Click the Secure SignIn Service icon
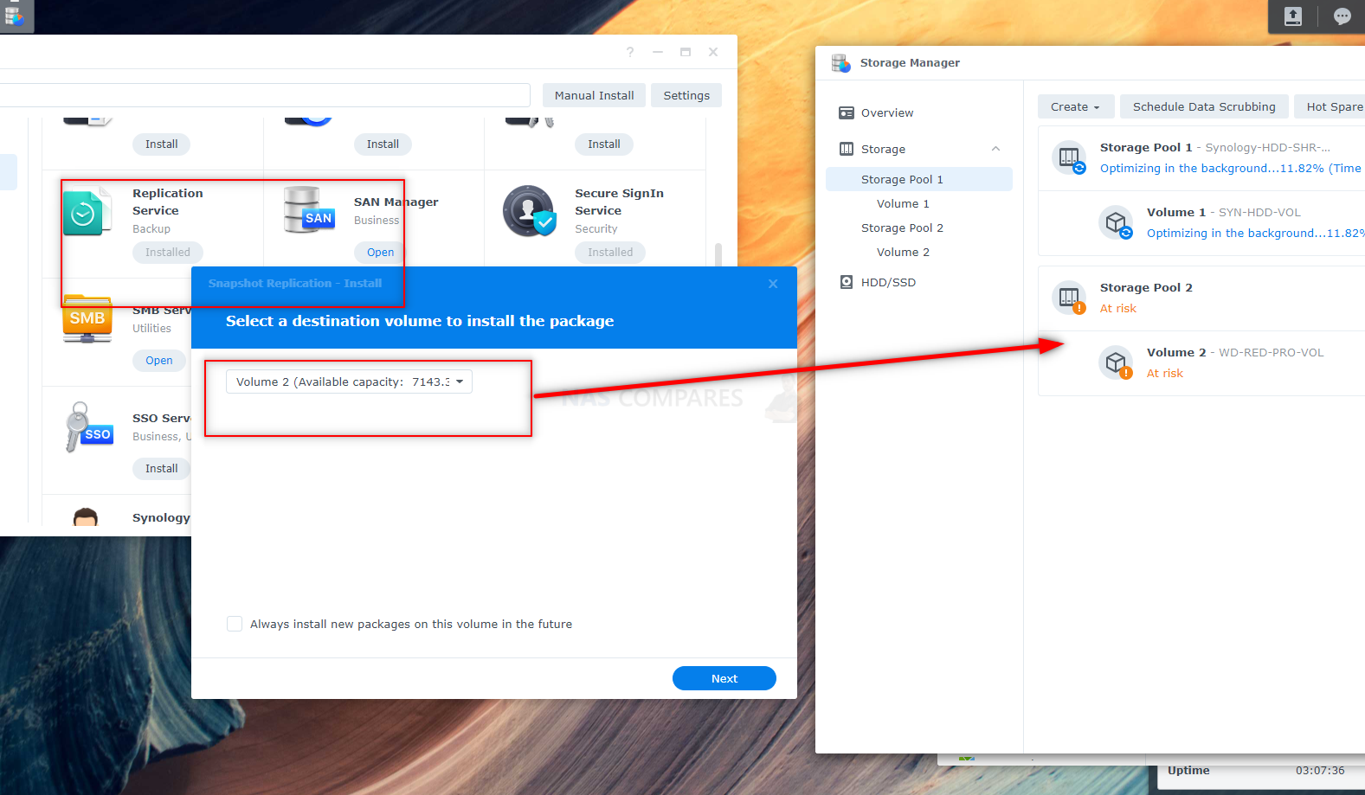 click(530, 211)
